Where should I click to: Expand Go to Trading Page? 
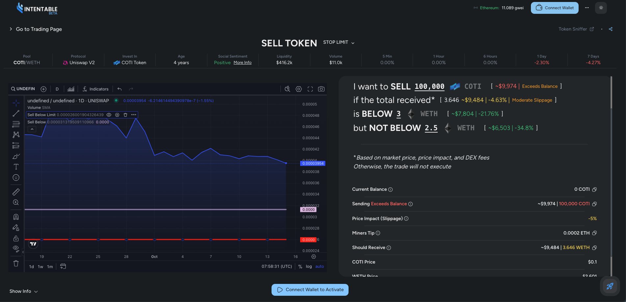tap(36, 29)
